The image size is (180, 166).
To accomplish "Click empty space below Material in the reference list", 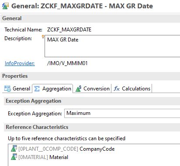I will (x=94, y=163).
